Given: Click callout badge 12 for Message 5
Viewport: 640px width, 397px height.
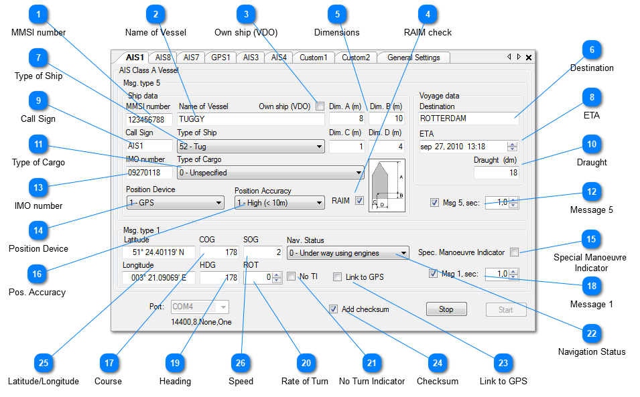Looking at the screenshot, I should (591, 192).
